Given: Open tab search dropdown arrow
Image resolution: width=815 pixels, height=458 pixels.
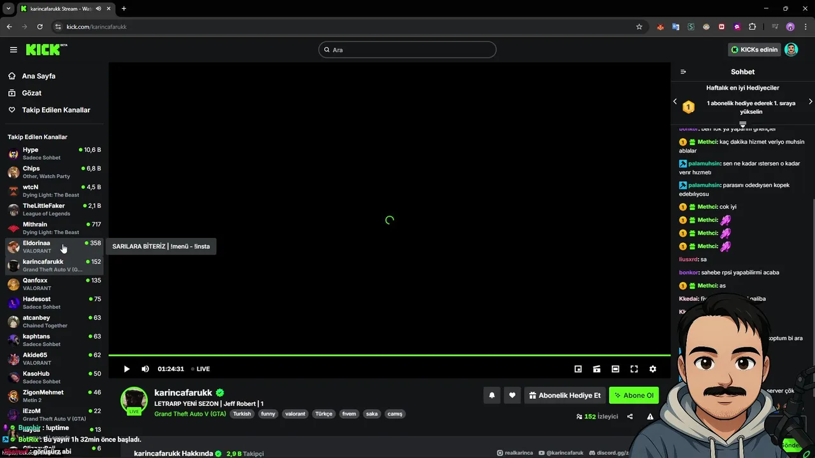Looking at the screenshot, I should [x=8, y=9].
